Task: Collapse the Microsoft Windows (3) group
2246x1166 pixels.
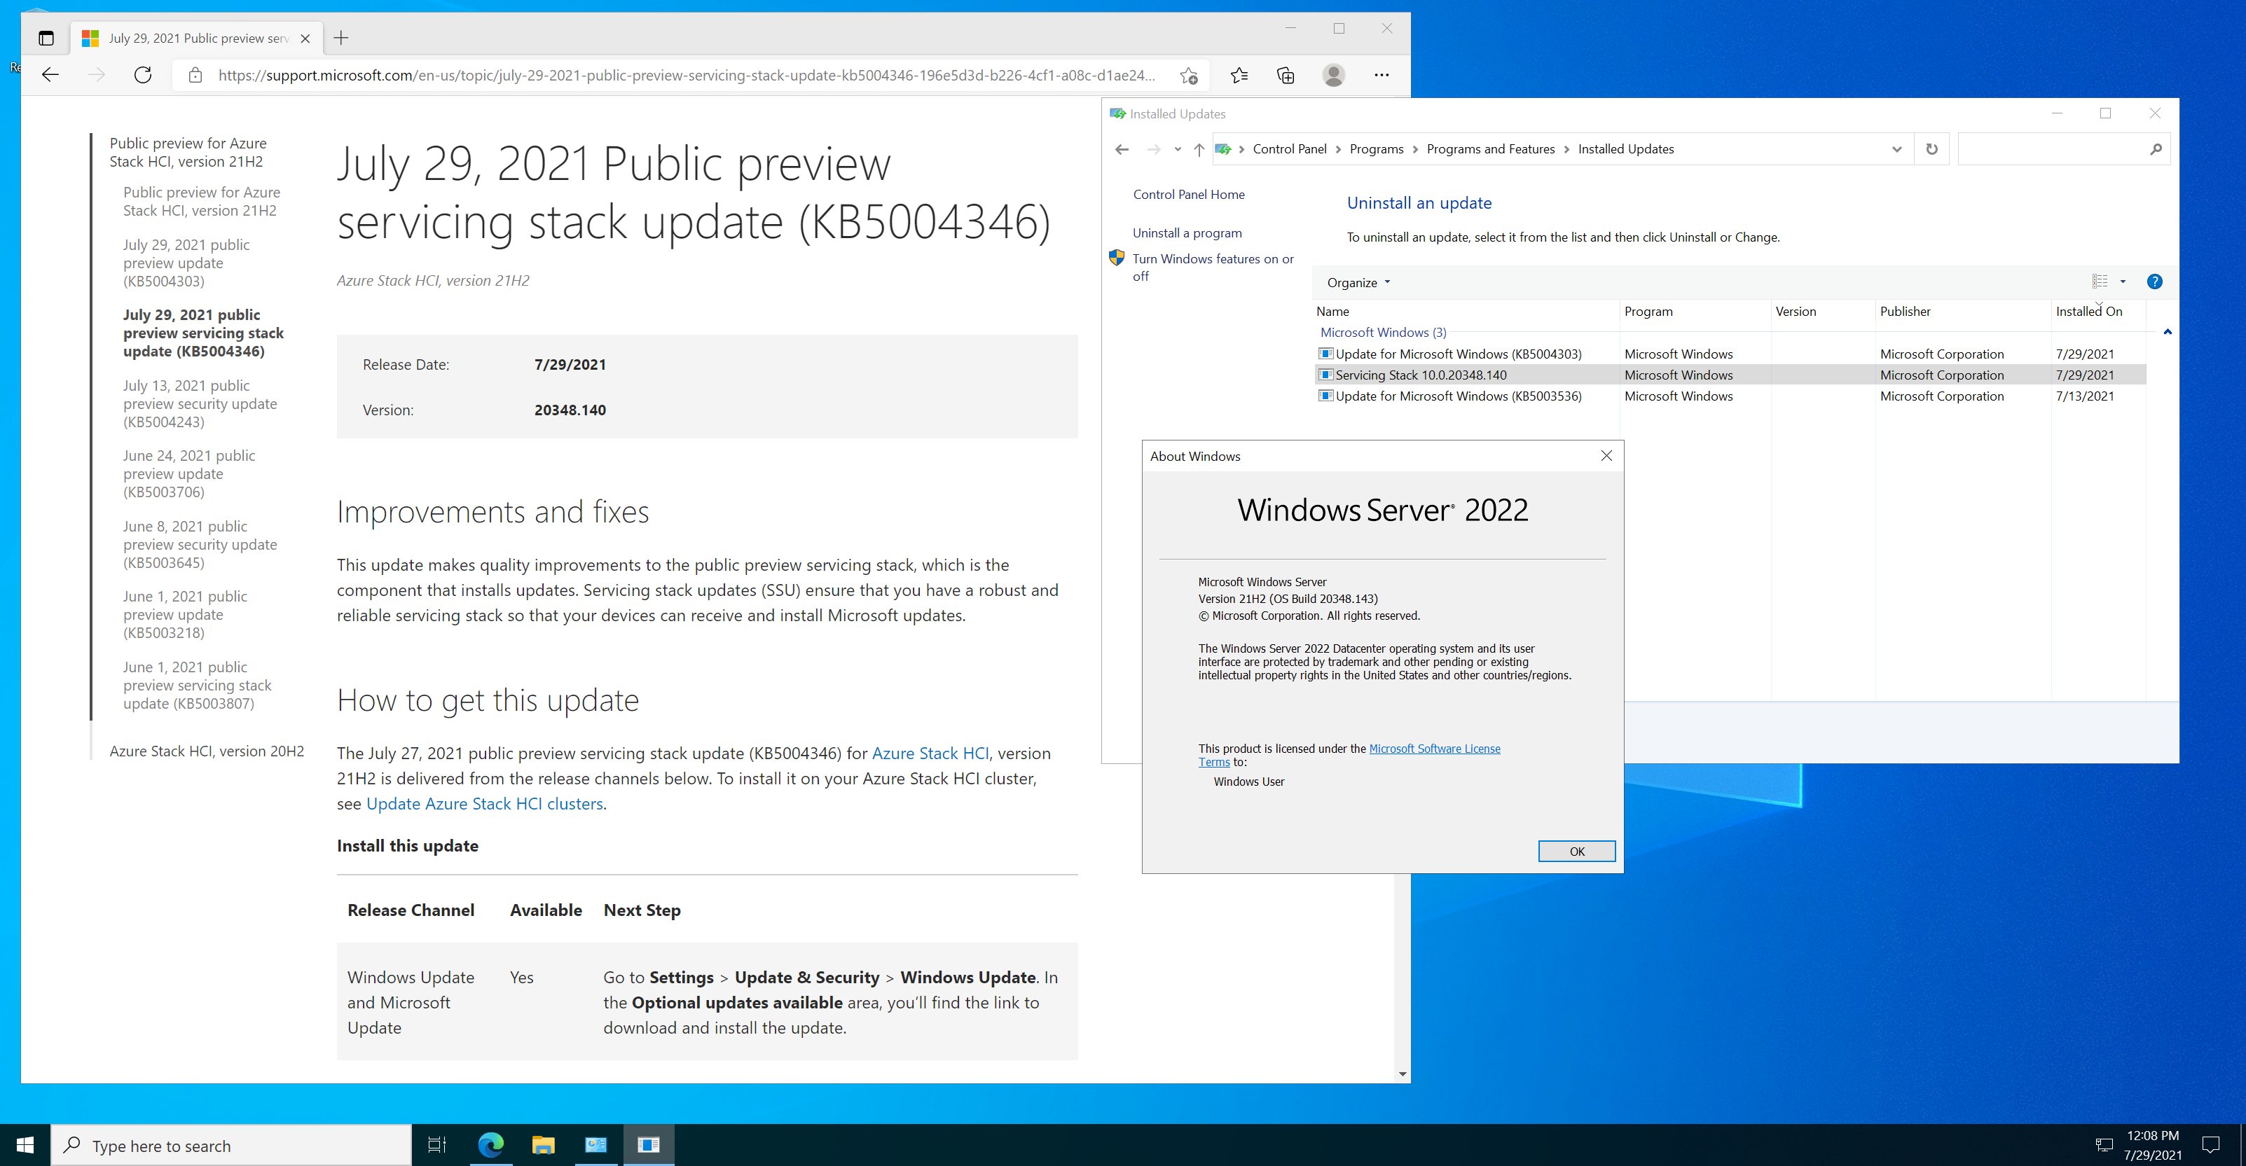Action: [x=2168, y=332]
